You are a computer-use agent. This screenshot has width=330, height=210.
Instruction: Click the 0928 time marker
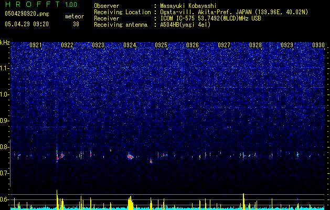[256, 45]
